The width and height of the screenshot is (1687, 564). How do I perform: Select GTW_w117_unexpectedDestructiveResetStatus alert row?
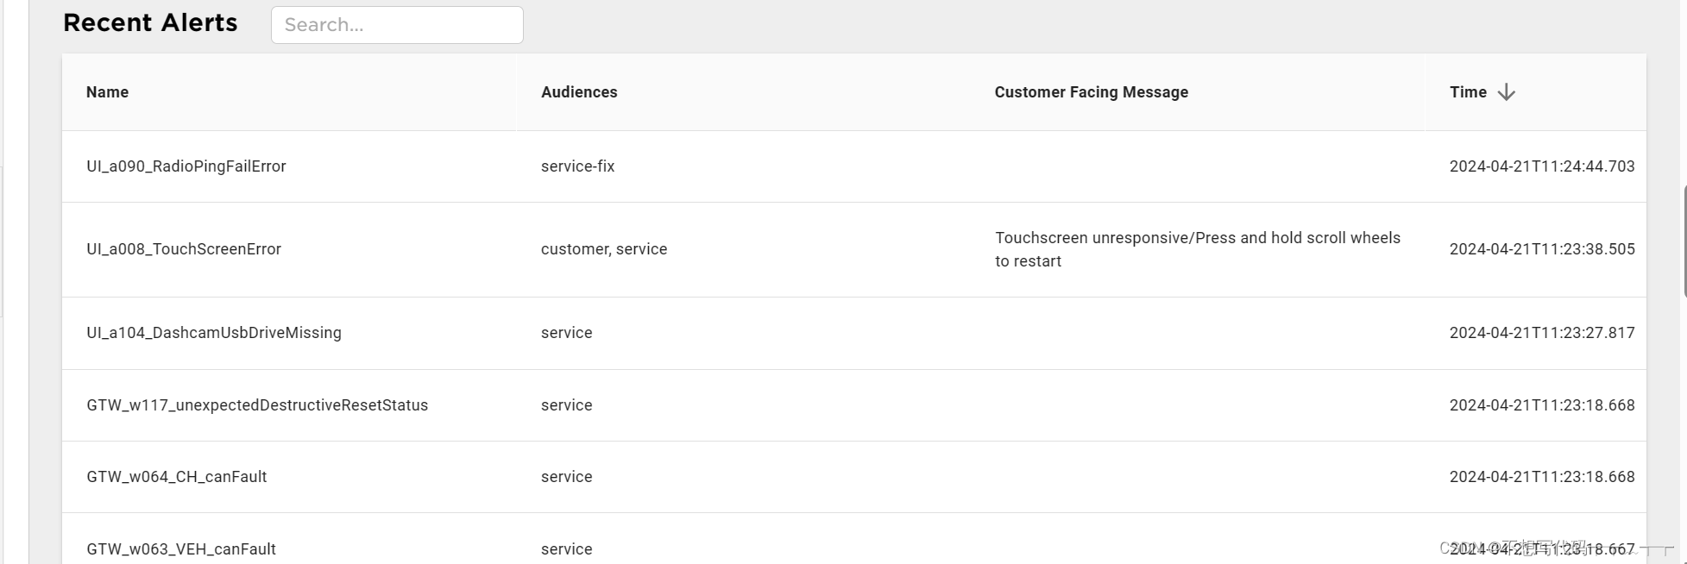(x=257, y=405)
